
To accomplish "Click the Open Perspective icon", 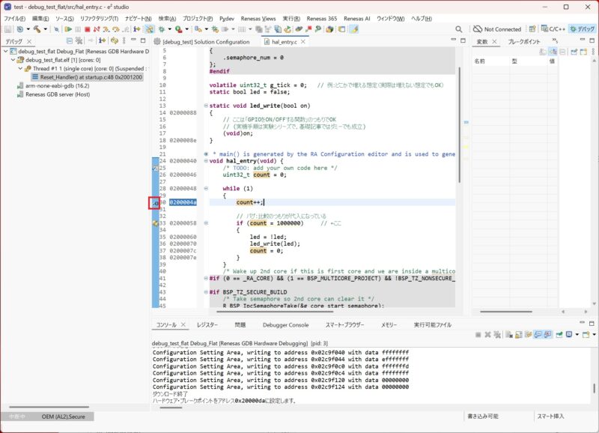I will pyautogui.click(x=532, y=29).
